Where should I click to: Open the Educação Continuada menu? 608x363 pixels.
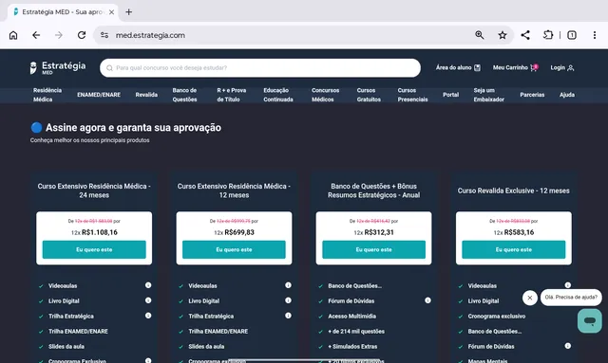click(278, 95)
